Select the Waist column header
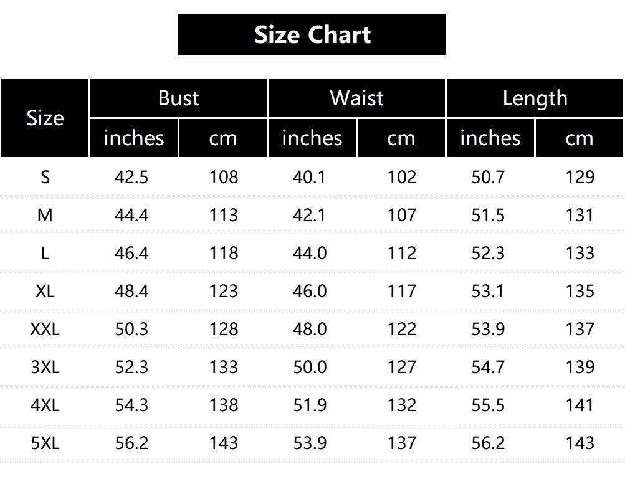The image size is (625, 479). 356,98
